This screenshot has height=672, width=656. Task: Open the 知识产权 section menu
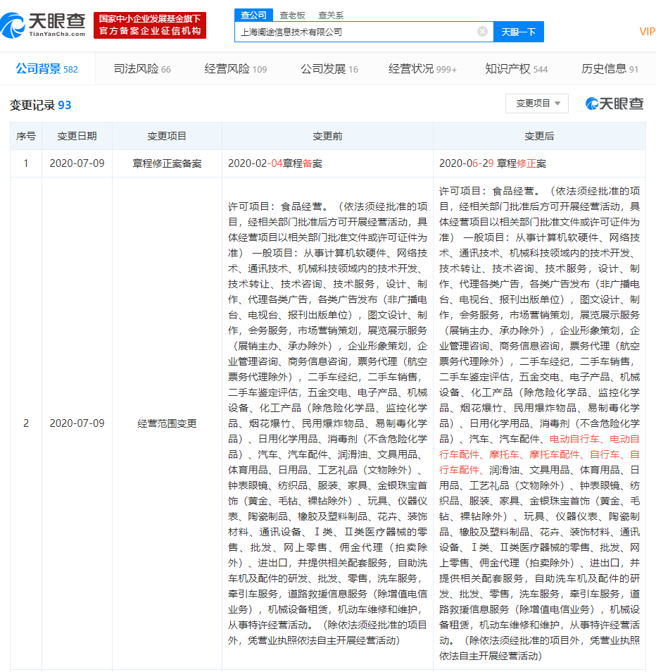point(516,69)
